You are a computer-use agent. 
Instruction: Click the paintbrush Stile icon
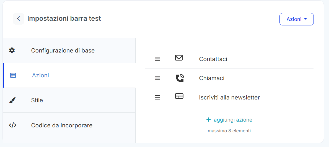tap(12, 100)
